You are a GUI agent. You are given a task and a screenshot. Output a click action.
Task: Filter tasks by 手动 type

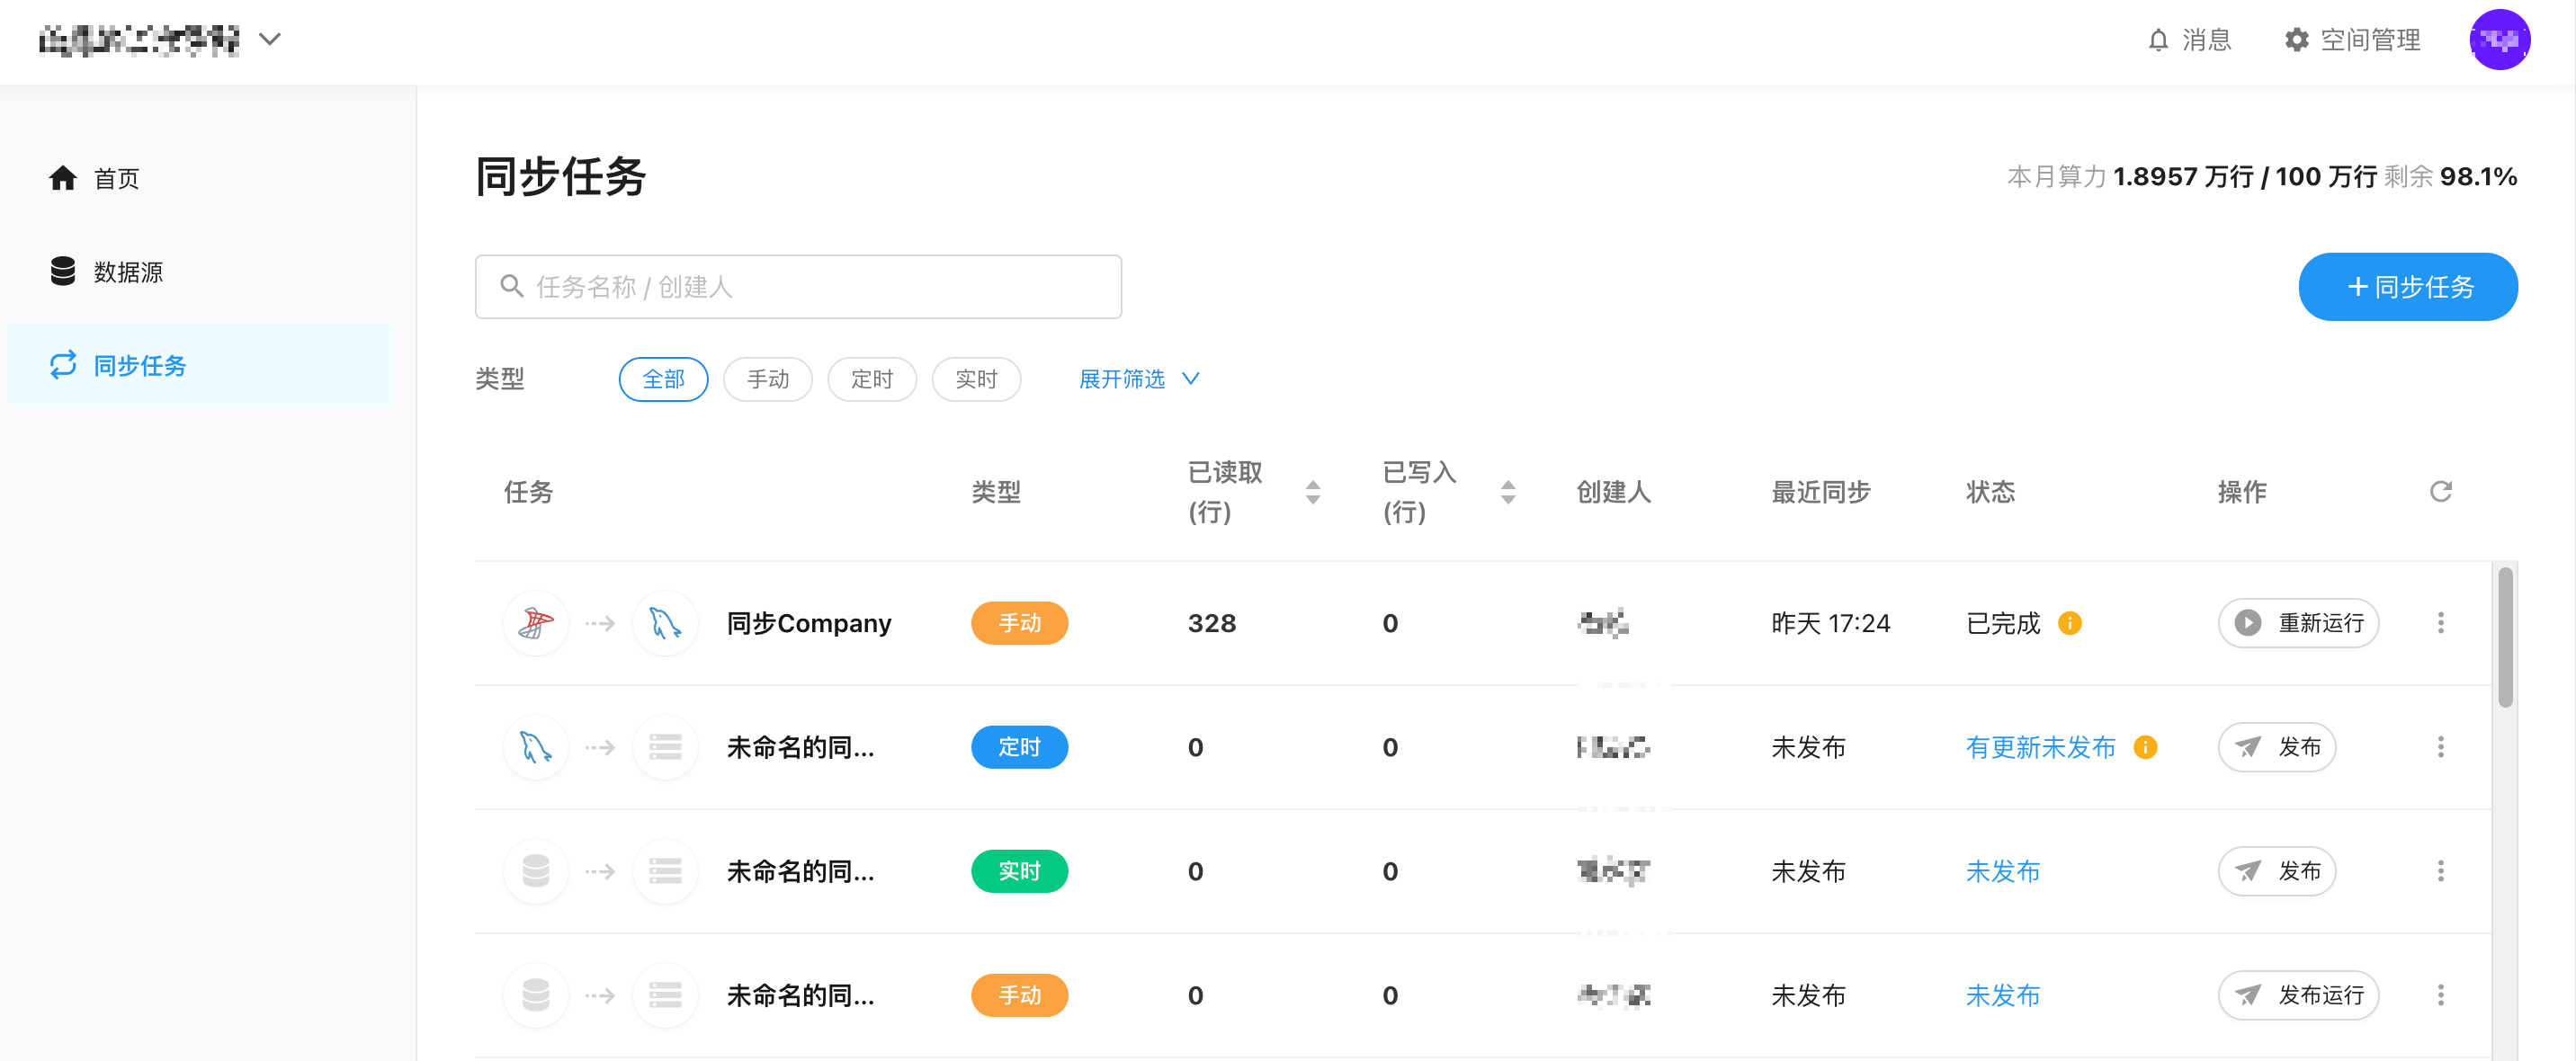click(x=767, y=379)
